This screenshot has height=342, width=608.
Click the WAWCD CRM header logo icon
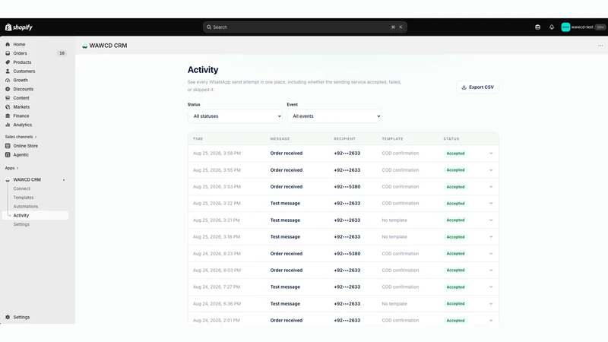(x=84, y=46)
